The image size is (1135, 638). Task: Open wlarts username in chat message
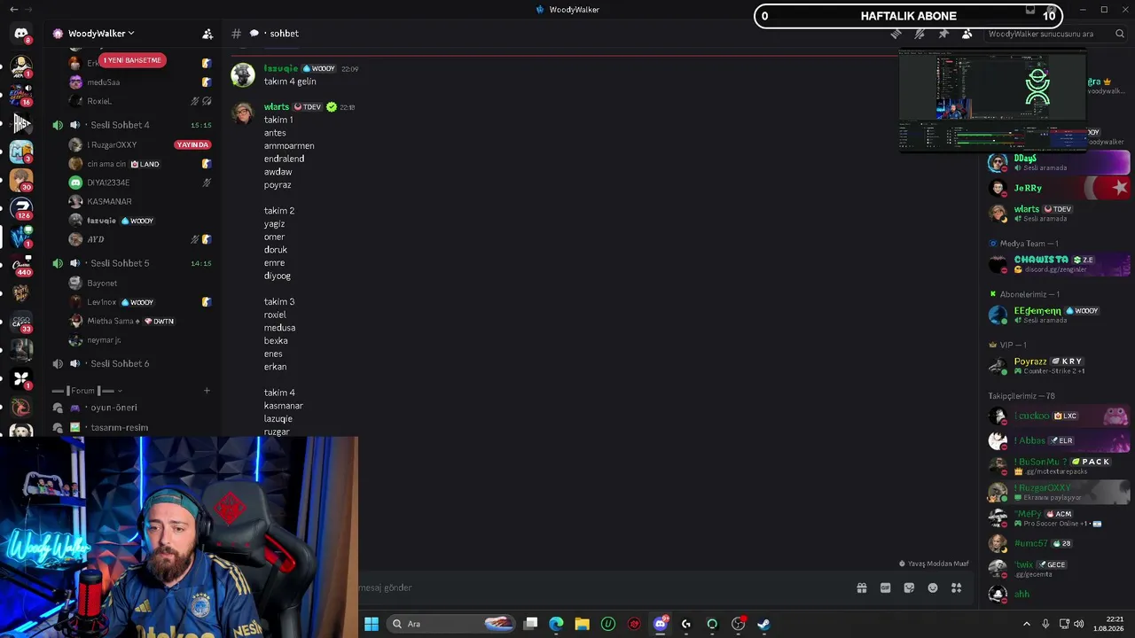[277, 107]
